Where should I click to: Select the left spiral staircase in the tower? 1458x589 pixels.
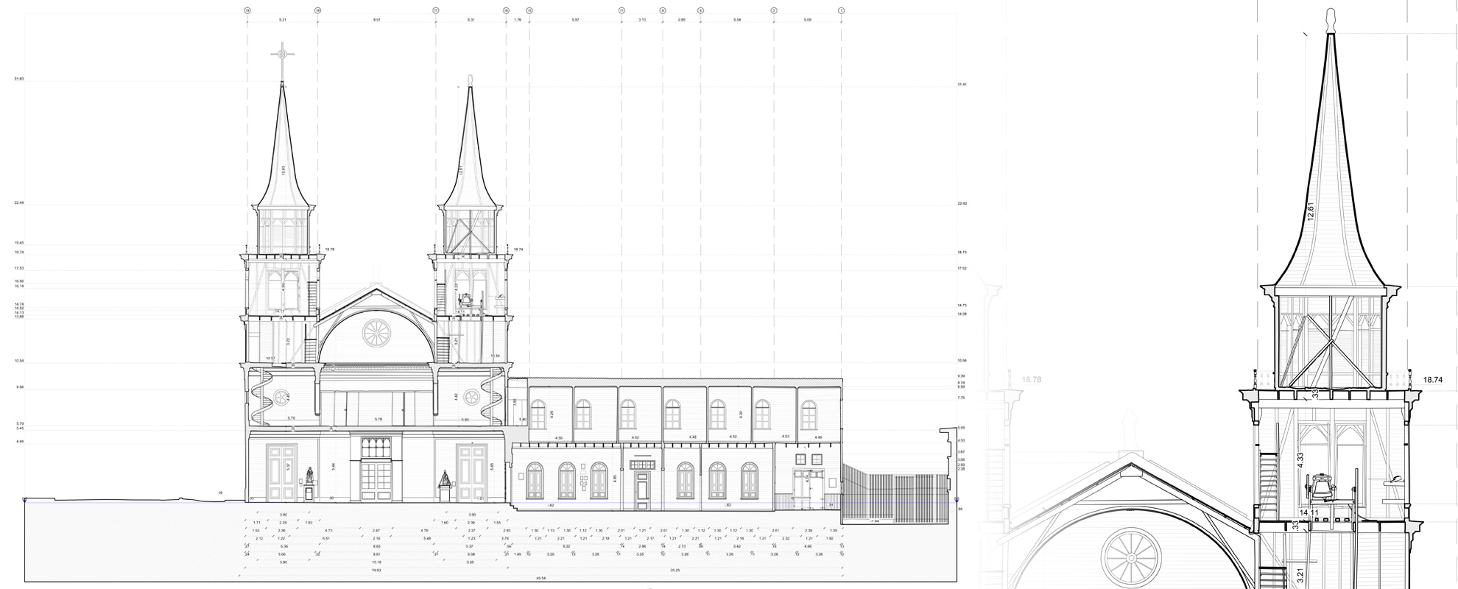(x=261, y=396)
